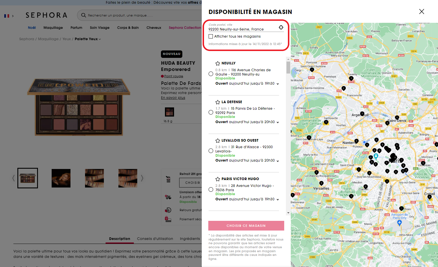
Task: Click the store pickup icon
Action: [168, 179]
